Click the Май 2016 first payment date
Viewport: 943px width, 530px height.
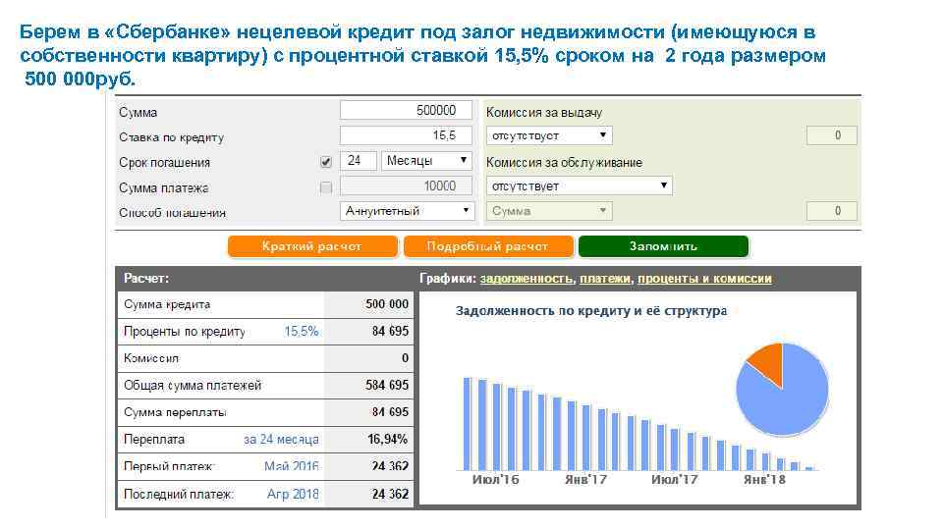tap(292, 466)
